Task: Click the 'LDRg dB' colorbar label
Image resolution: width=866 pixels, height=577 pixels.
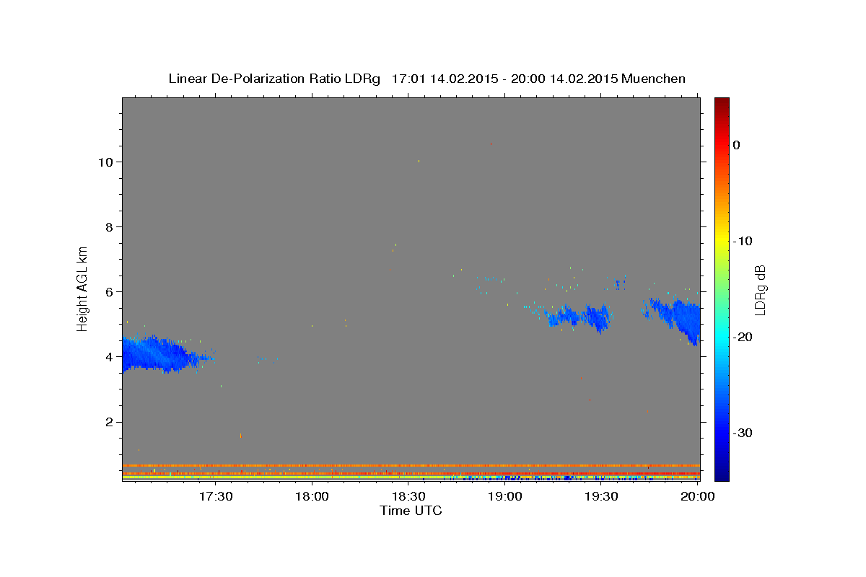Action: (x=760, y=290)
